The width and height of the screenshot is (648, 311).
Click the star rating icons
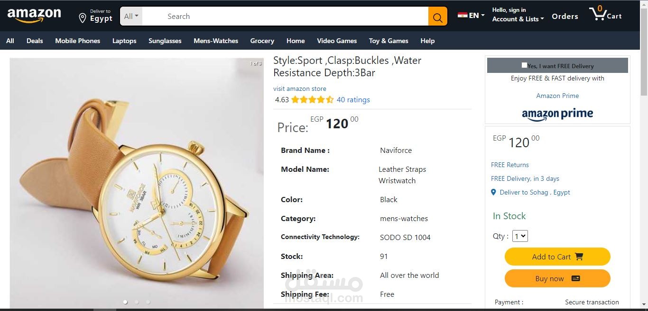pos(313,100)
